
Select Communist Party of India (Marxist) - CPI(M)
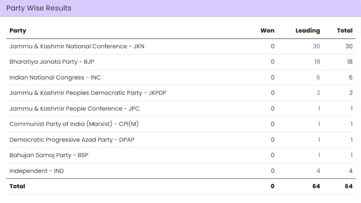click(x=74, y=124)
